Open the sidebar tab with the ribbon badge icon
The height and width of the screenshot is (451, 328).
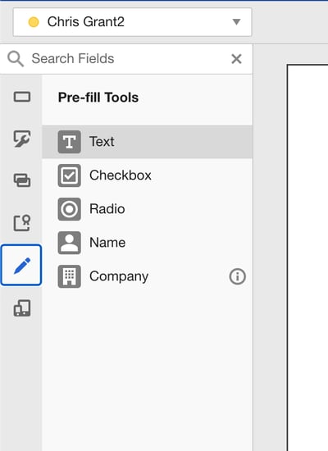tap(22, 223)
